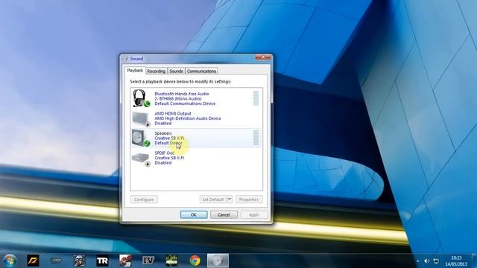The width and height of the screenshot is (477, 268).
Task: Select the SPDIF Out device icon
Action: [141, 159]
